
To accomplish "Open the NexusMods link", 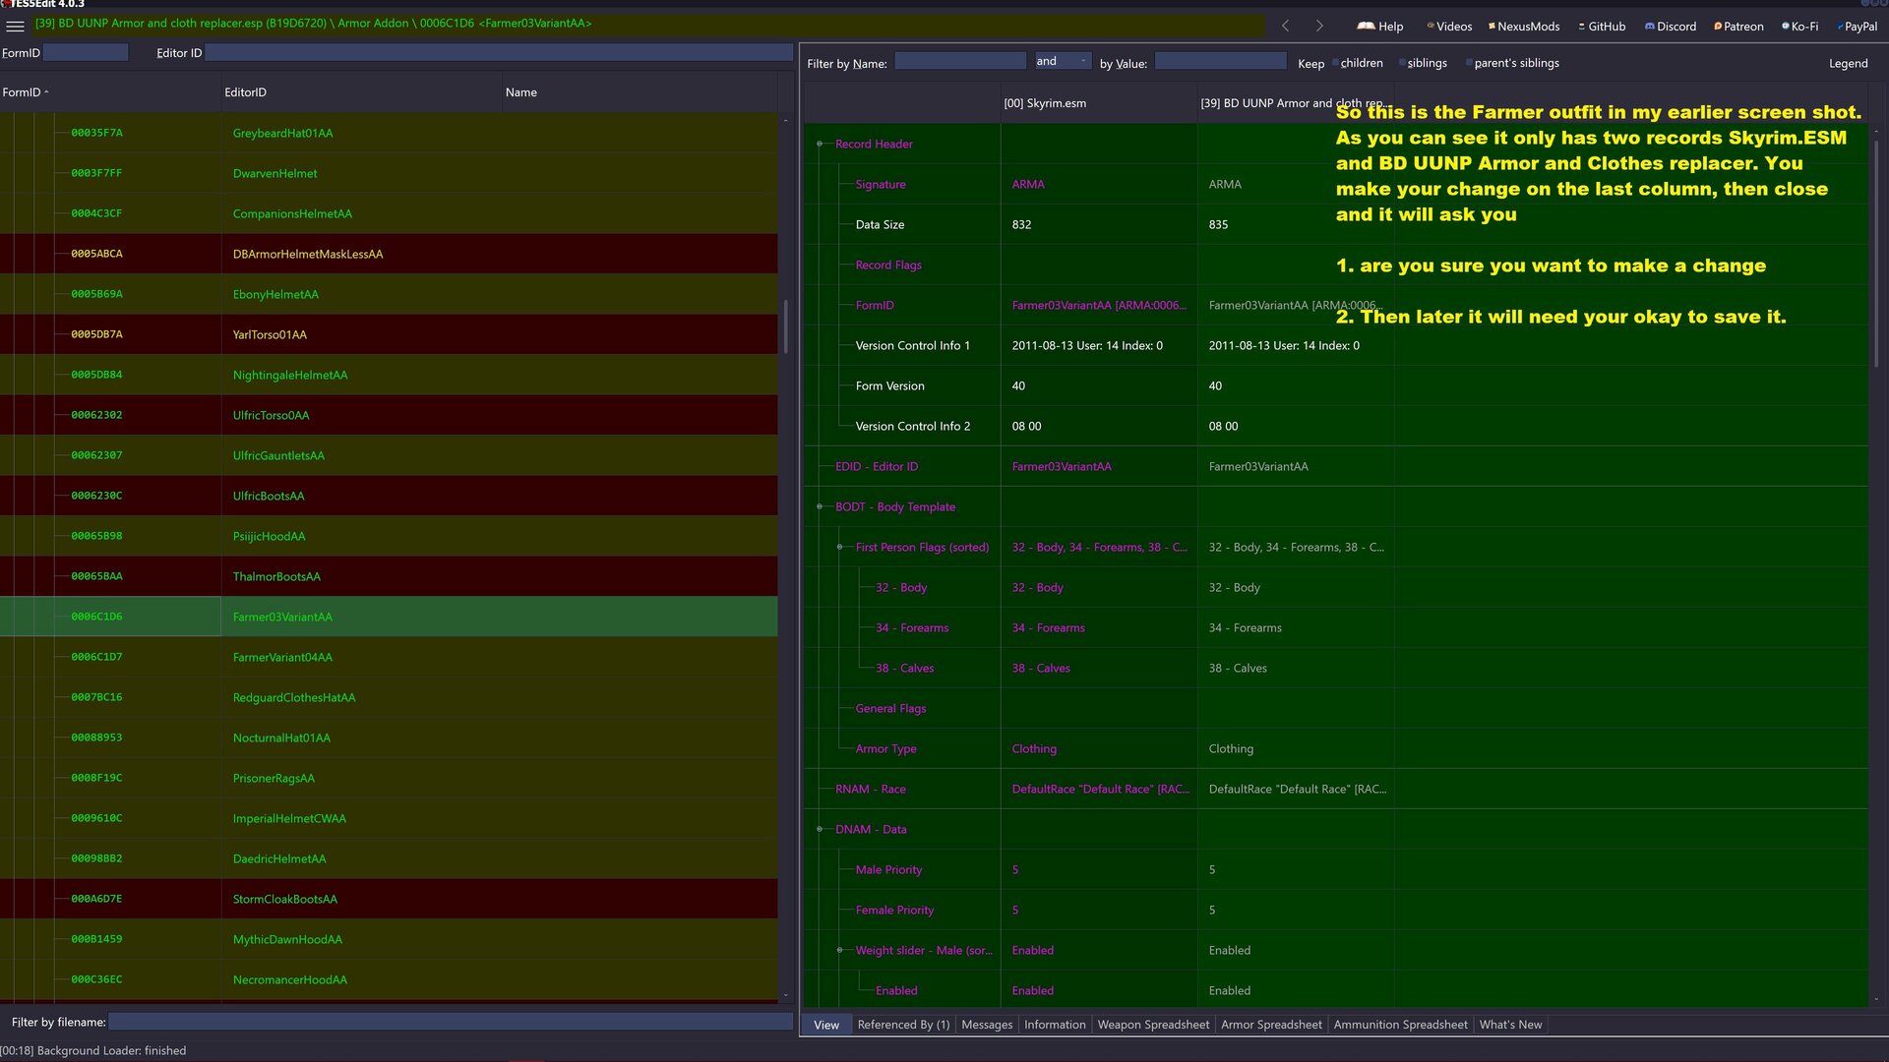I will (x=1524, y=26).
